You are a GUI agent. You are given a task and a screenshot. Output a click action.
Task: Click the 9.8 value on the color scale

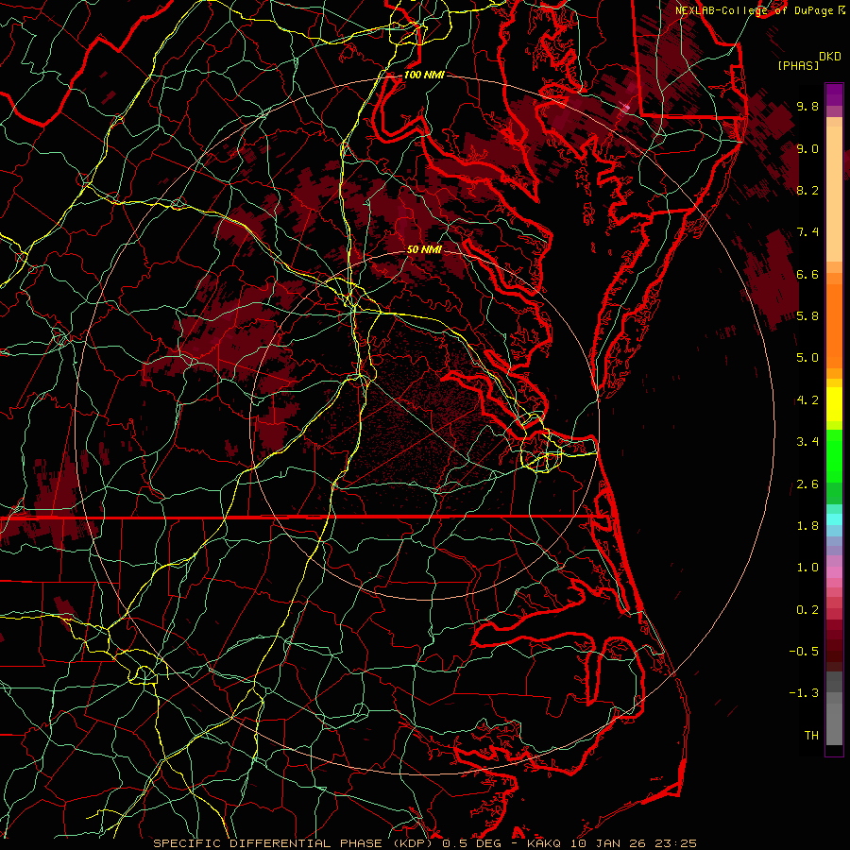click(807, 106)
